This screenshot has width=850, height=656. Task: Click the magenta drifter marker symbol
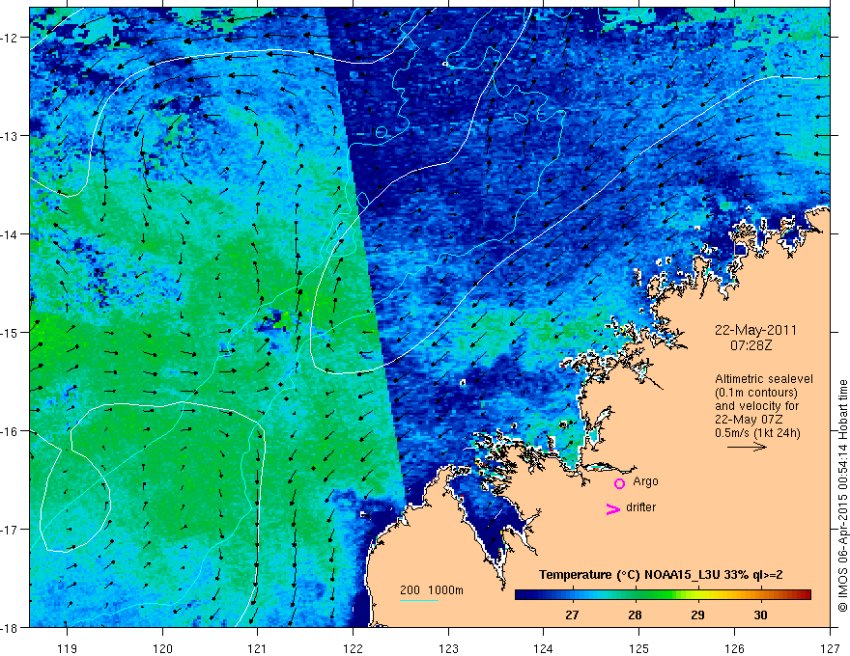click(x=613, y=508)
